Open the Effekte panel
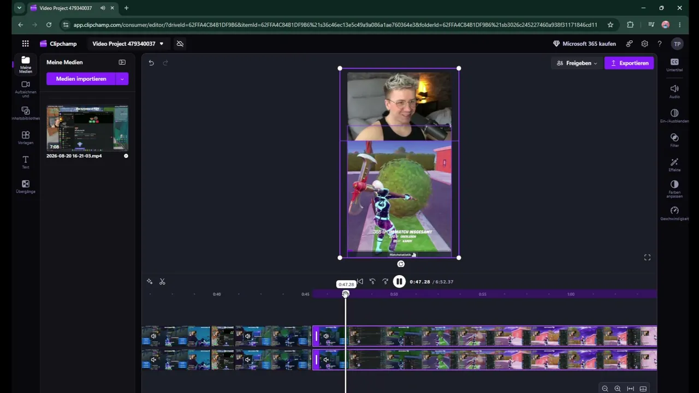Viewport: 699px width, 393px height. (674, 165)
